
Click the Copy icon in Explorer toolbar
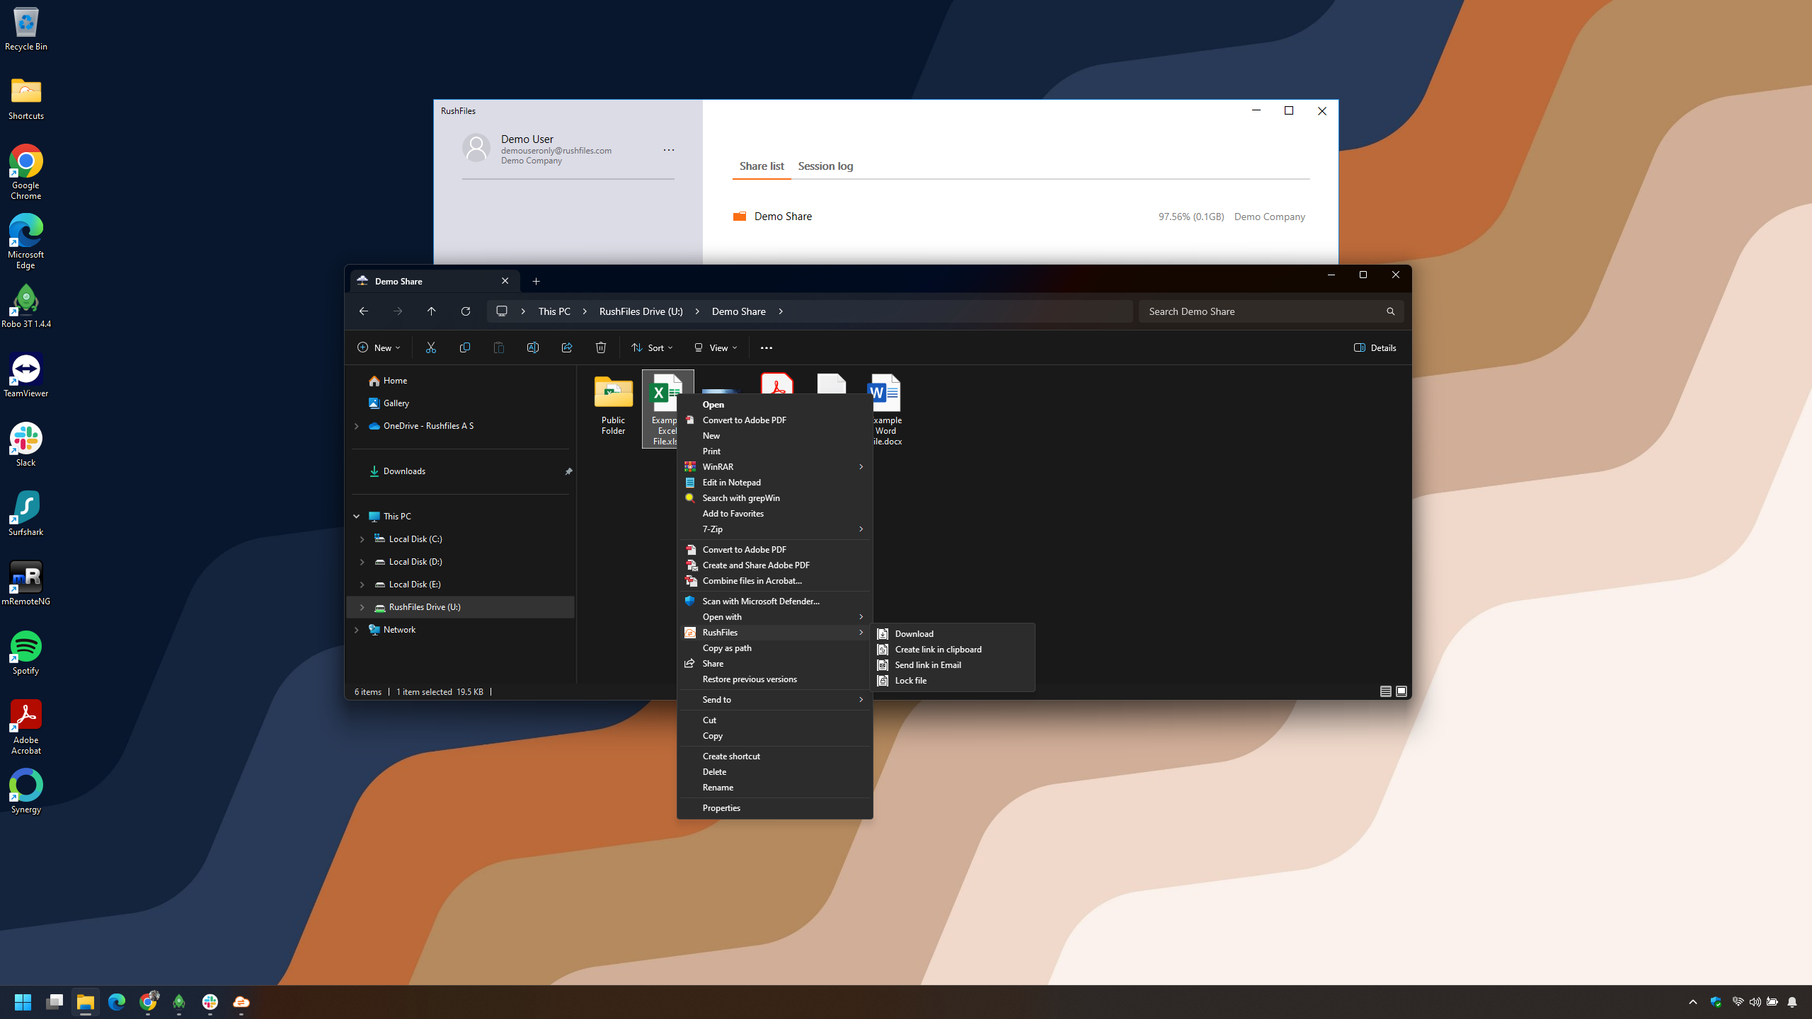(464, 347)
